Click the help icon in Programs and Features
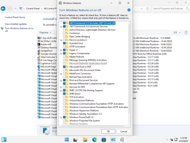This screenshot has width=190, height=143. 186,32
